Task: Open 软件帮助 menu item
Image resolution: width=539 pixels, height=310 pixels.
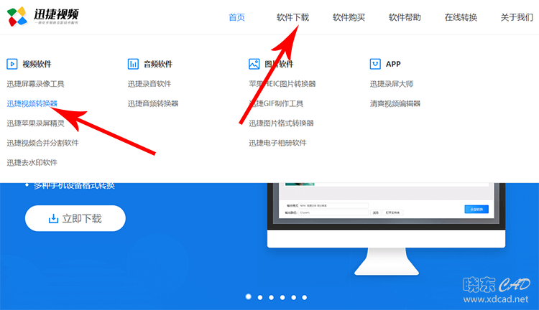Action: (405, 17)
